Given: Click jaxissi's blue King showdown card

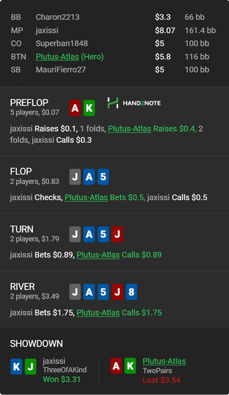Looking at the screenshot, I should tap(16, 366).
